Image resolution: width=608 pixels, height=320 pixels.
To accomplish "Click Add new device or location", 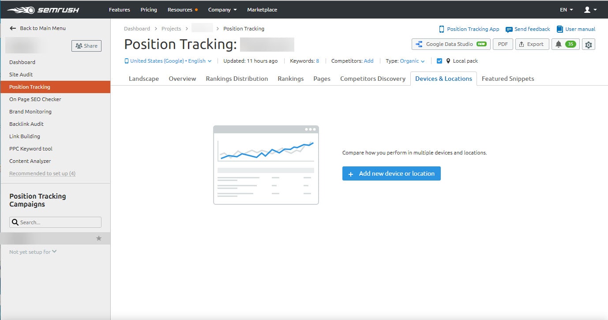I will point(391,173).
